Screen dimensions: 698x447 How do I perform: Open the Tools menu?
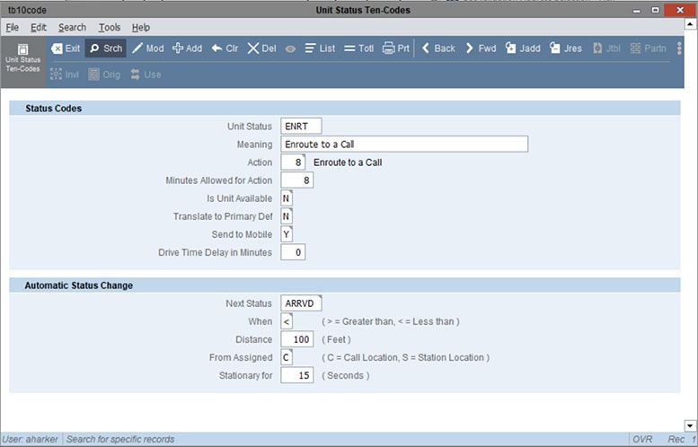[110, 28]
